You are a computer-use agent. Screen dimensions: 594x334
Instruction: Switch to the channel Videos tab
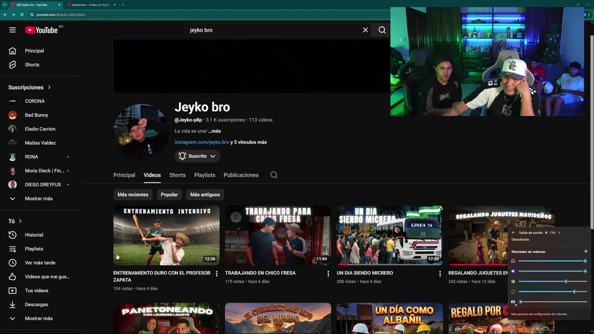pyautogui.click(x=152, y=175)
